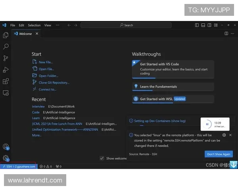This screenshot has width=238, height=190.
Task: Open the Accounts menu icon
Action: pos(6,147)
